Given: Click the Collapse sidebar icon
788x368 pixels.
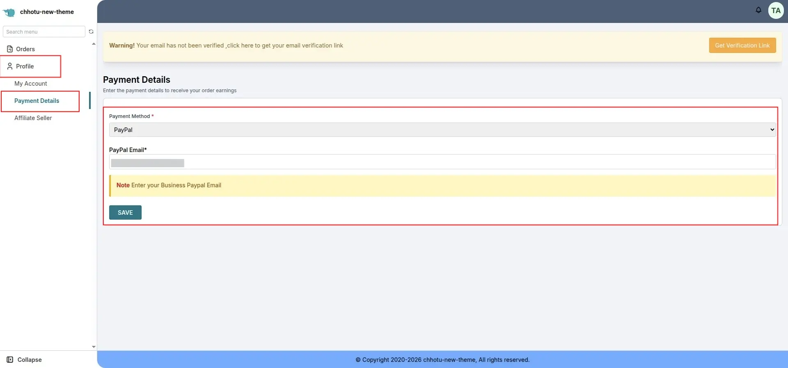Looking at the screenshot, I should tap(10, 360).
